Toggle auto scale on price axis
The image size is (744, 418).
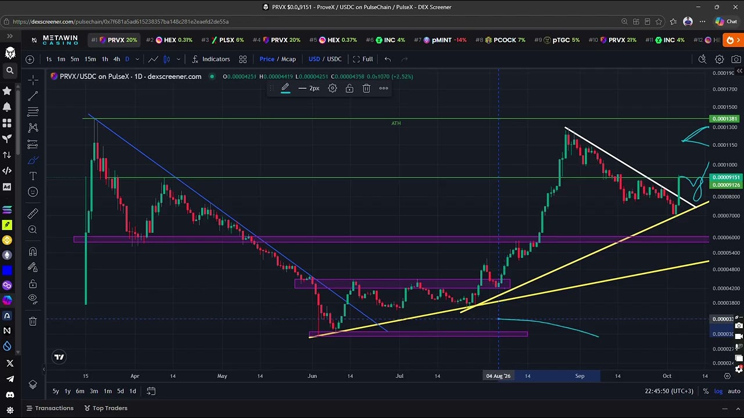tap(734, 391)
